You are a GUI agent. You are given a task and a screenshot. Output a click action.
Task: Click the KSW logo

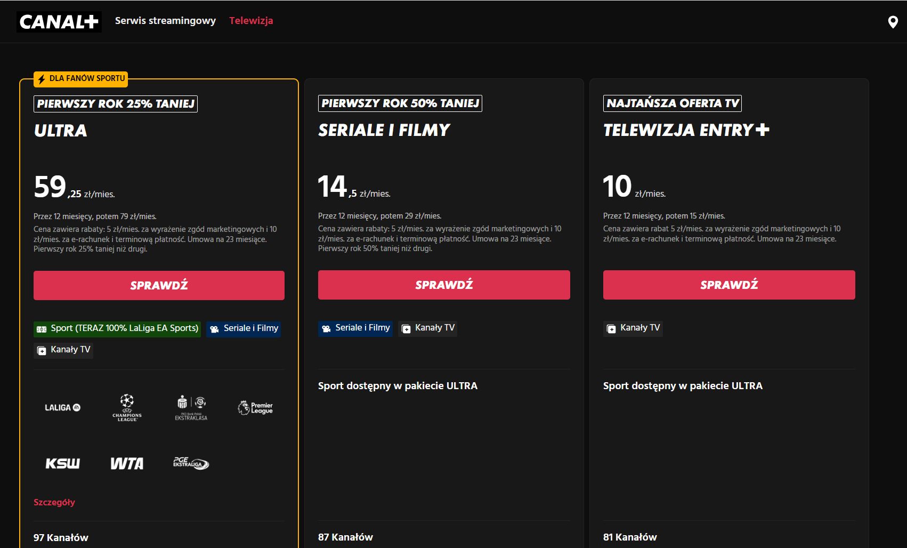coord(63,463)
